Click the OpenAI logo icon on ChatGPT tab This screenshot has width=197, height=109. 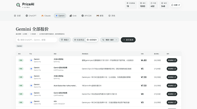point(27,16)
